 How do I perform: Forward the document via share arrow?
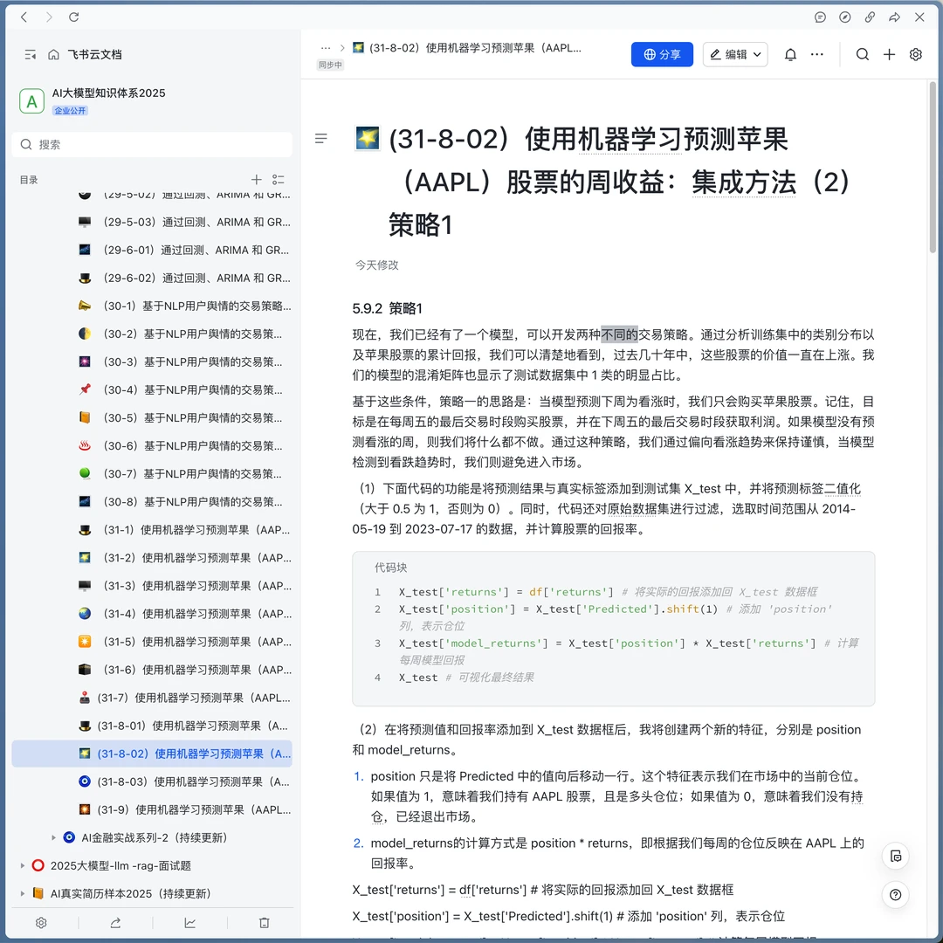point(893,17)
